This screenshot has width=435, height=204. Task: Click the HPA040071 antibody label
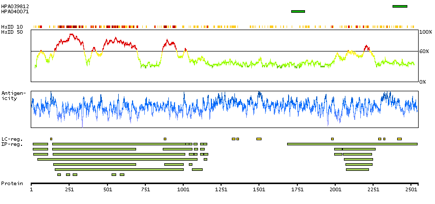click(x=15, y=11)
